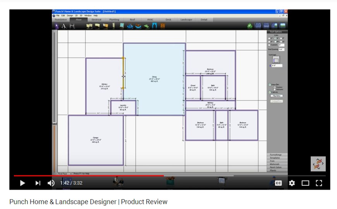
Task: Mute the video volume
Action: click(x=51, y=183)
